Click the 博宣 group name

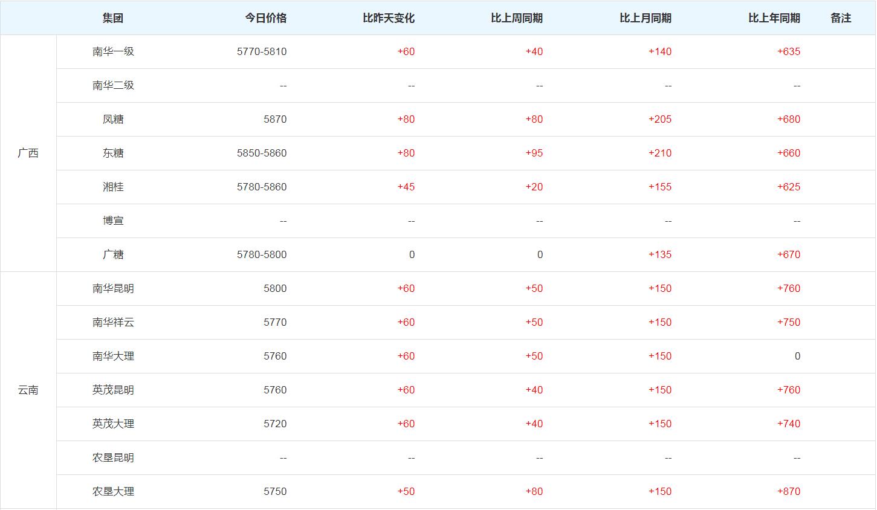coord(113,221)
